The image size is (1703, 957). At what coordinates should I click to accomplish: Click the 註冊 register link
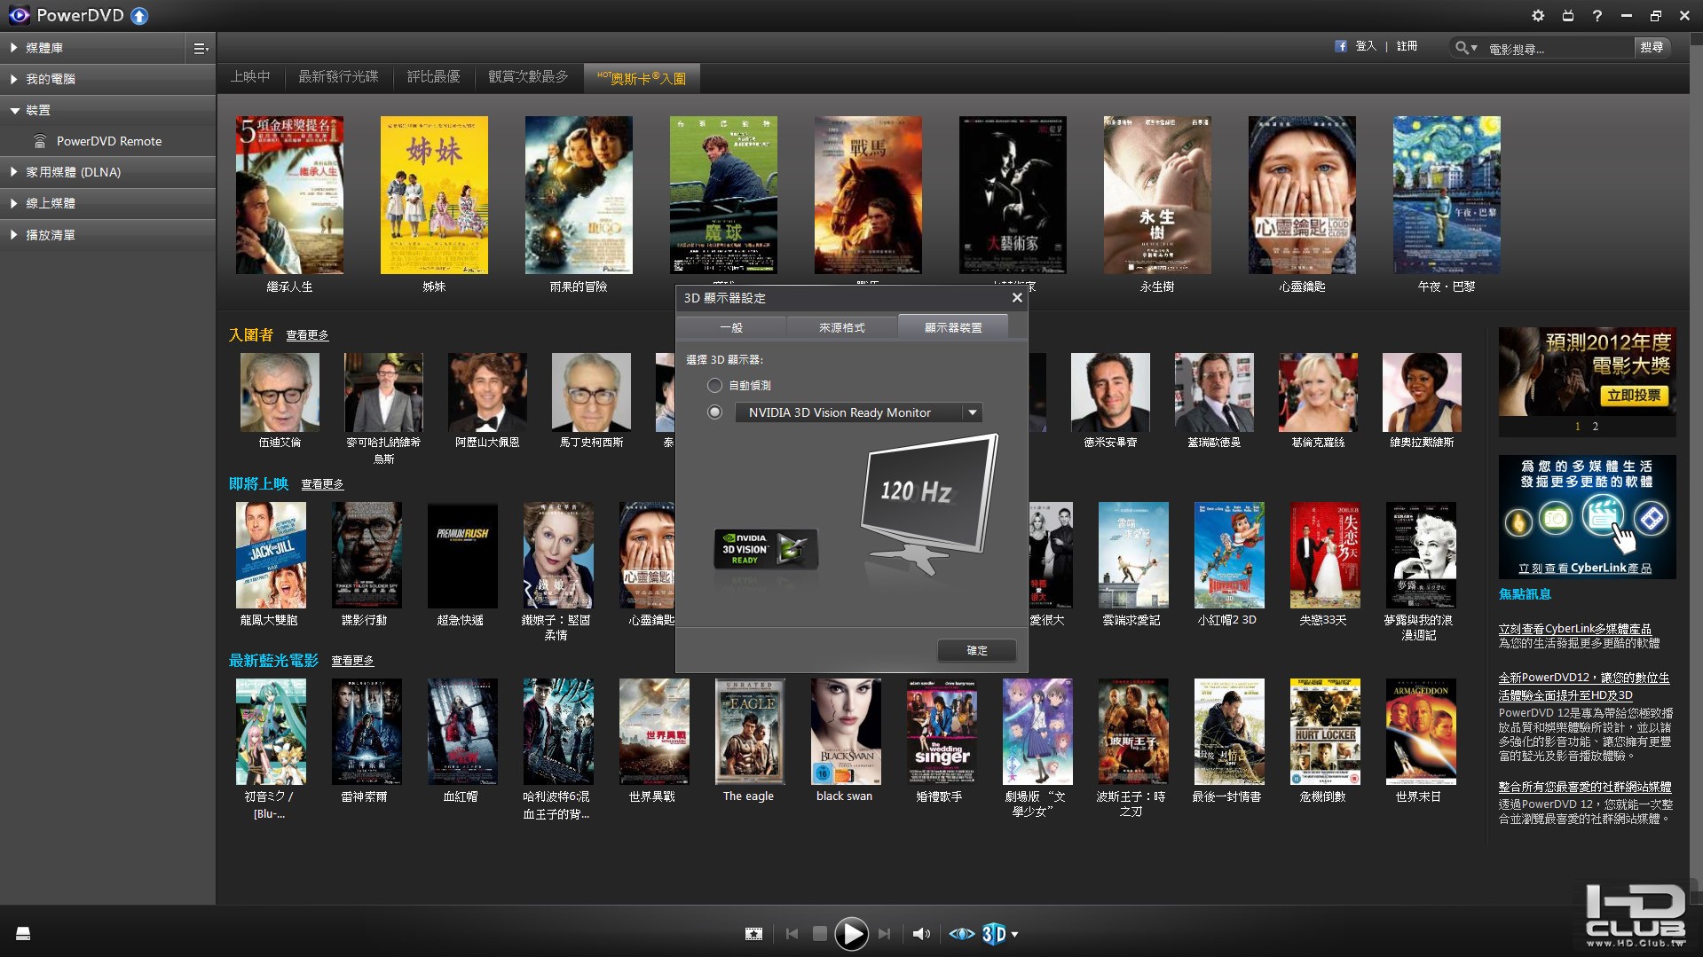(x=1407, y=46)
